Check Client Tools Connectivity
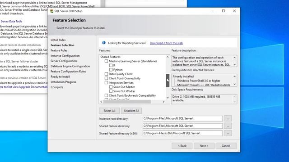 pyautogui.click(x=107, y=78)
